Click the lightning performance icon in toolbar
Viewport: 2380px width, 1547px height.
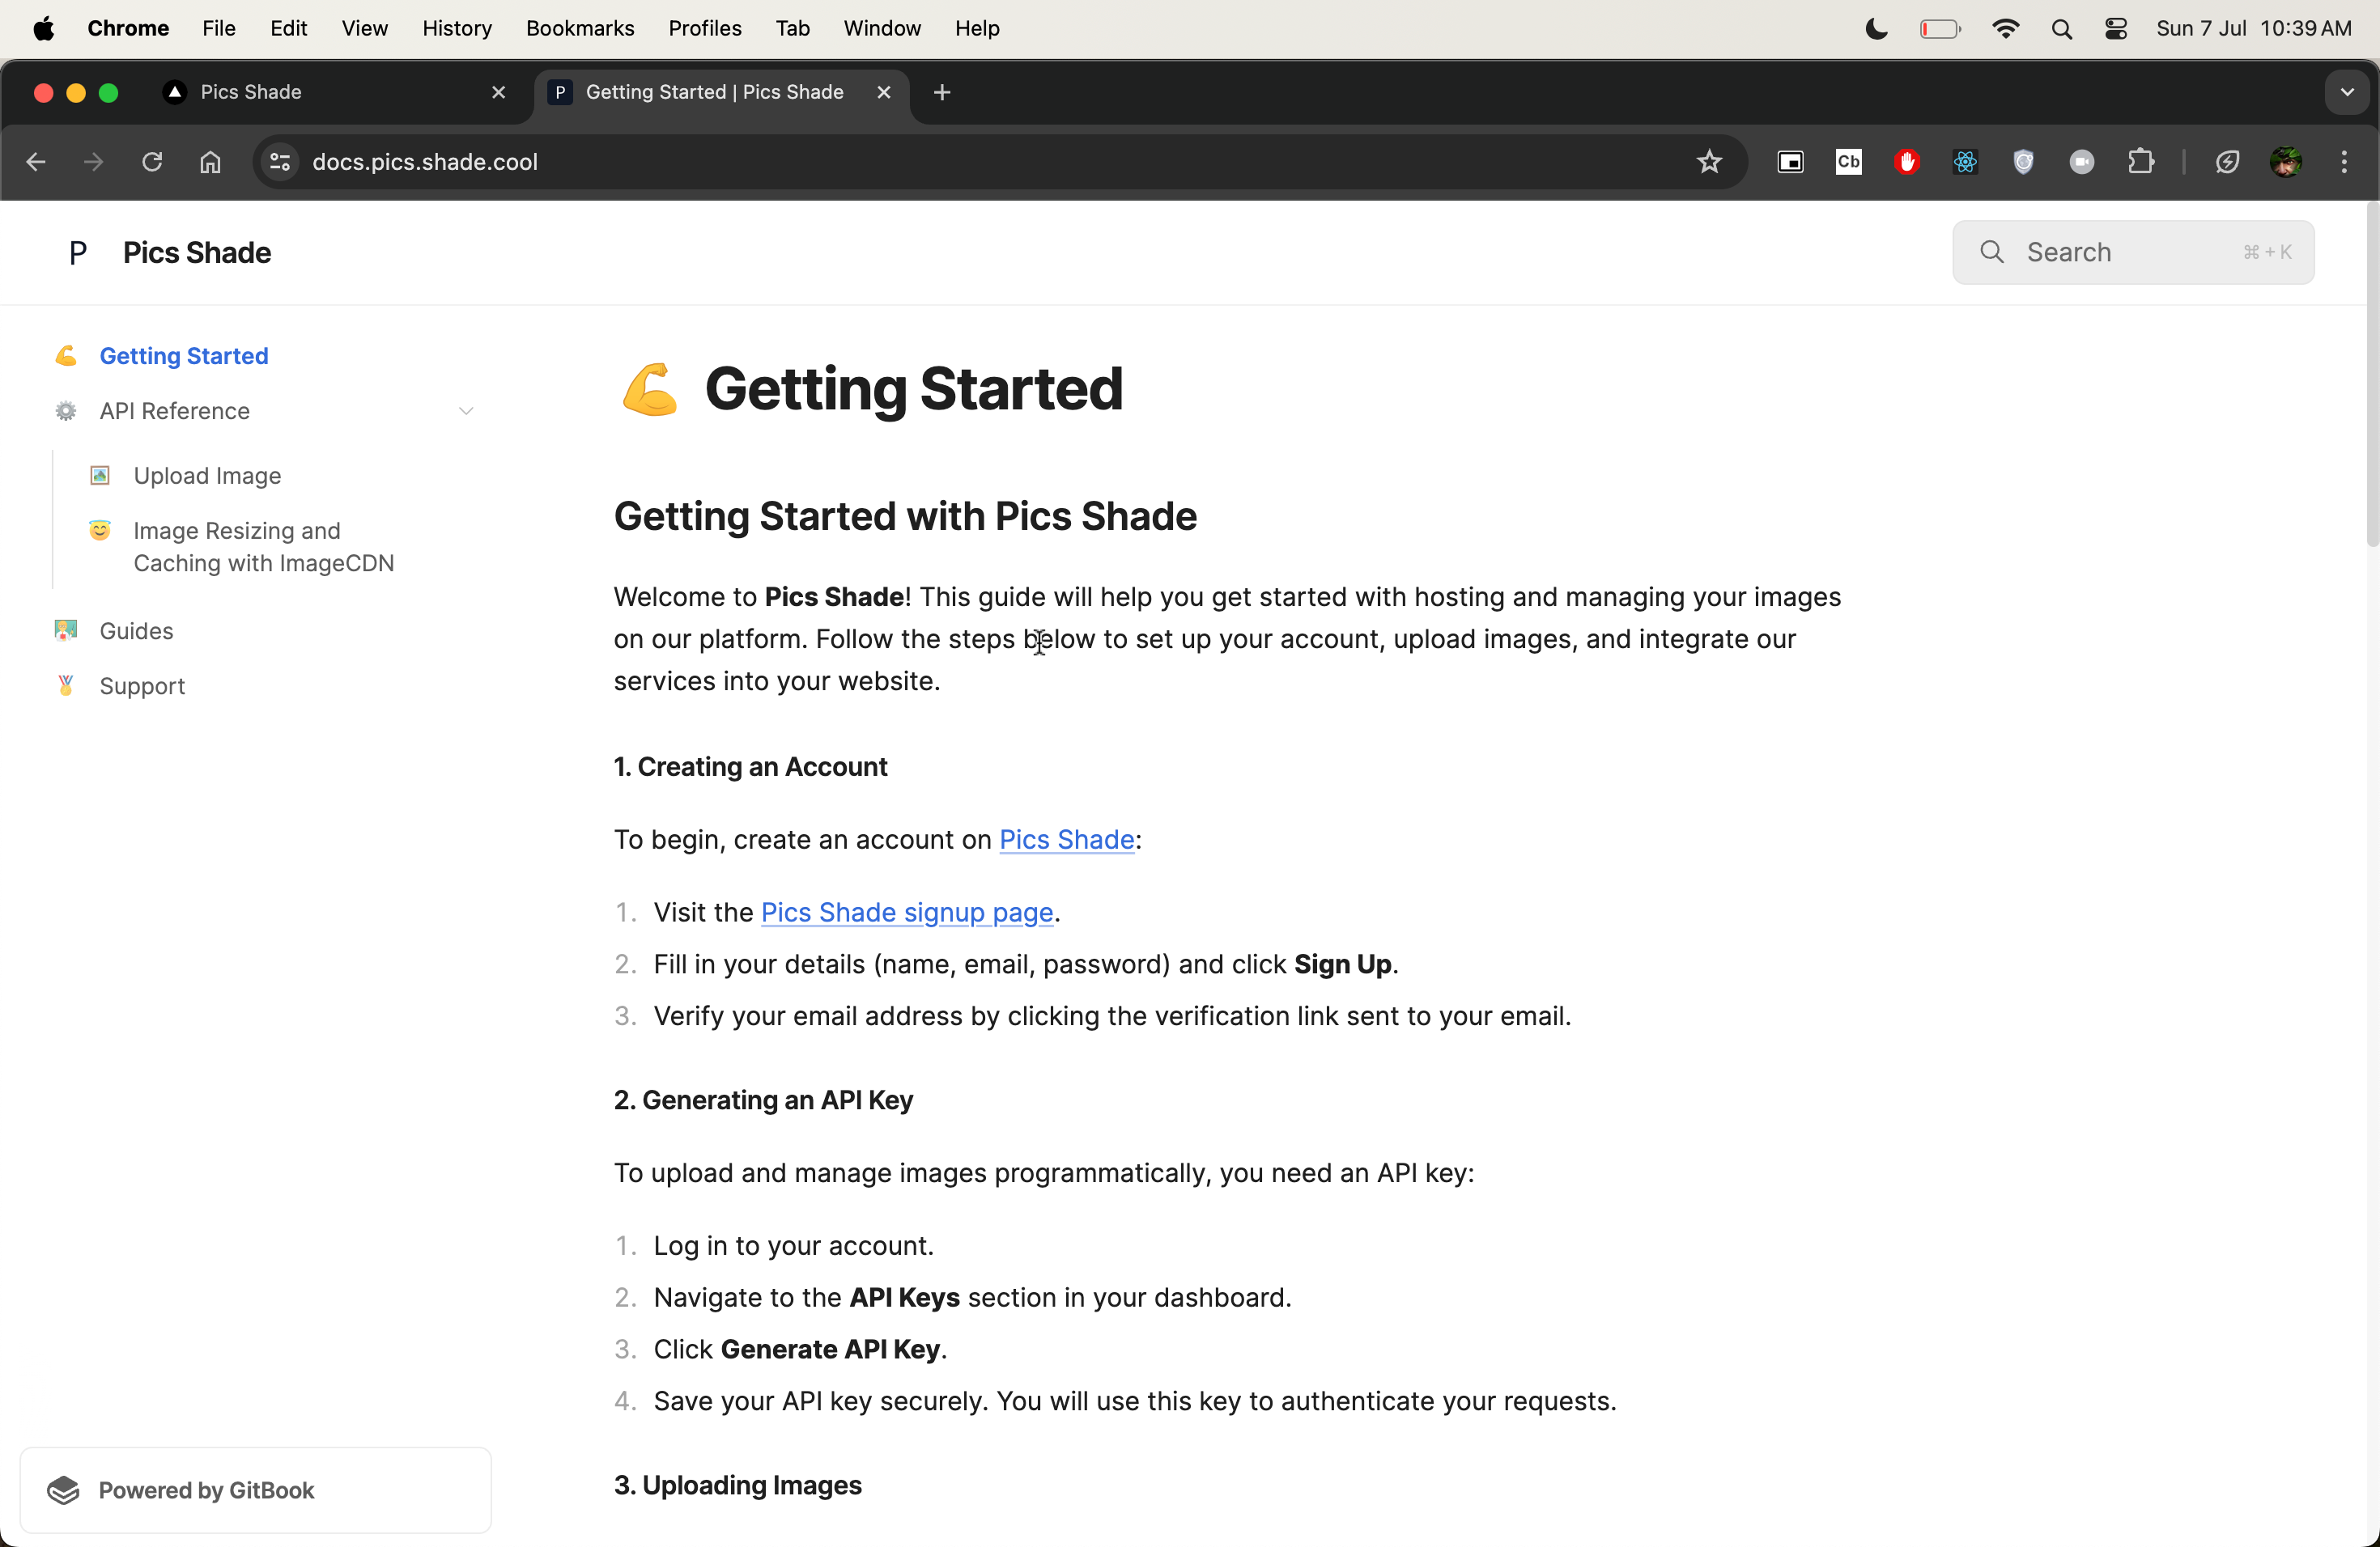2227,162
